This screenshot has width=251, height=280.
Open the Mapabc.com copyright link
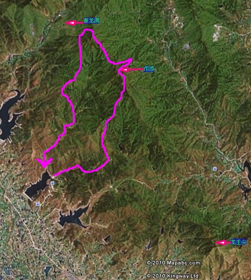coord(173,263)
